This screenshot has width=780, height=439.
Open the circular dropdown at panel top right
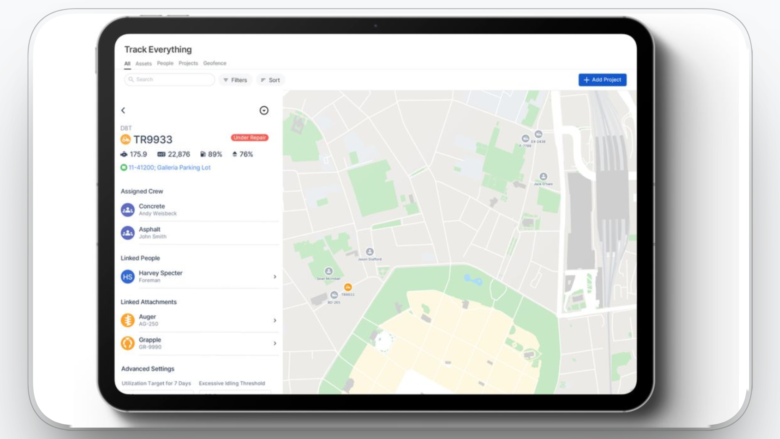[x=264, y=111]
